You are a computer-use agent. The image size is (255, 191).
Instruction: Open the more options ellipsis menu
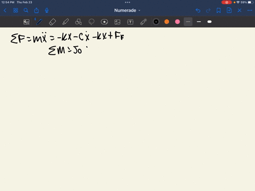coord(250,11)
